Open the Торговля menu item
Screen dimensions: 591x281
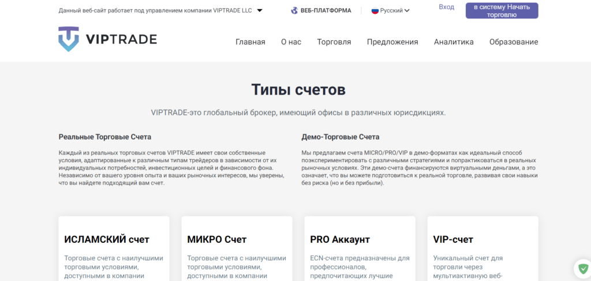[x=334, y=42]
